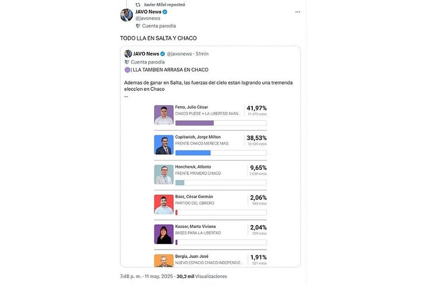Select Ferro, Julio César candidate photo
The width and height of the screenshot is (427, 285).
tap(164, 115)
